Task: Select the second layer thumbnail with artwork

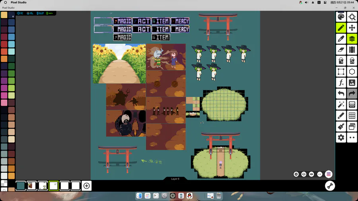Action: click(31, 186)
